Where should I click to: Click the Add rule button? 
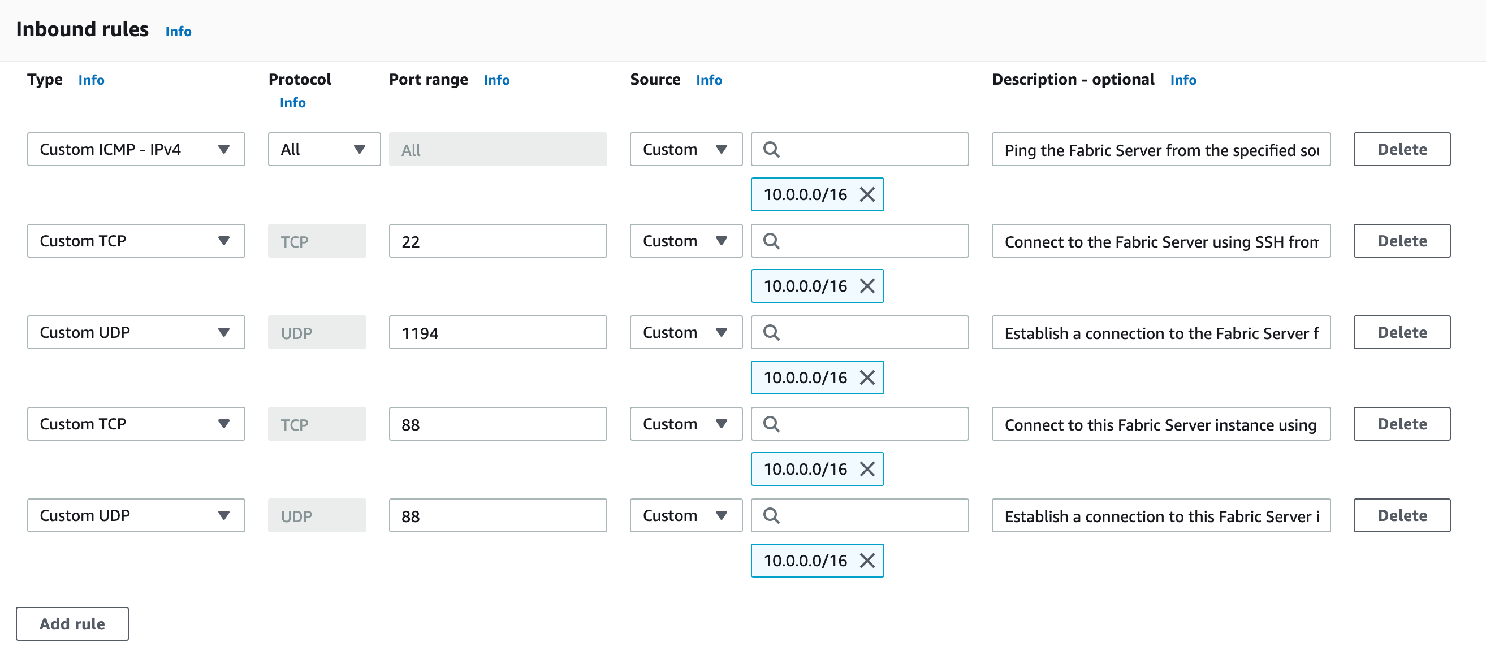coord(72,624)
